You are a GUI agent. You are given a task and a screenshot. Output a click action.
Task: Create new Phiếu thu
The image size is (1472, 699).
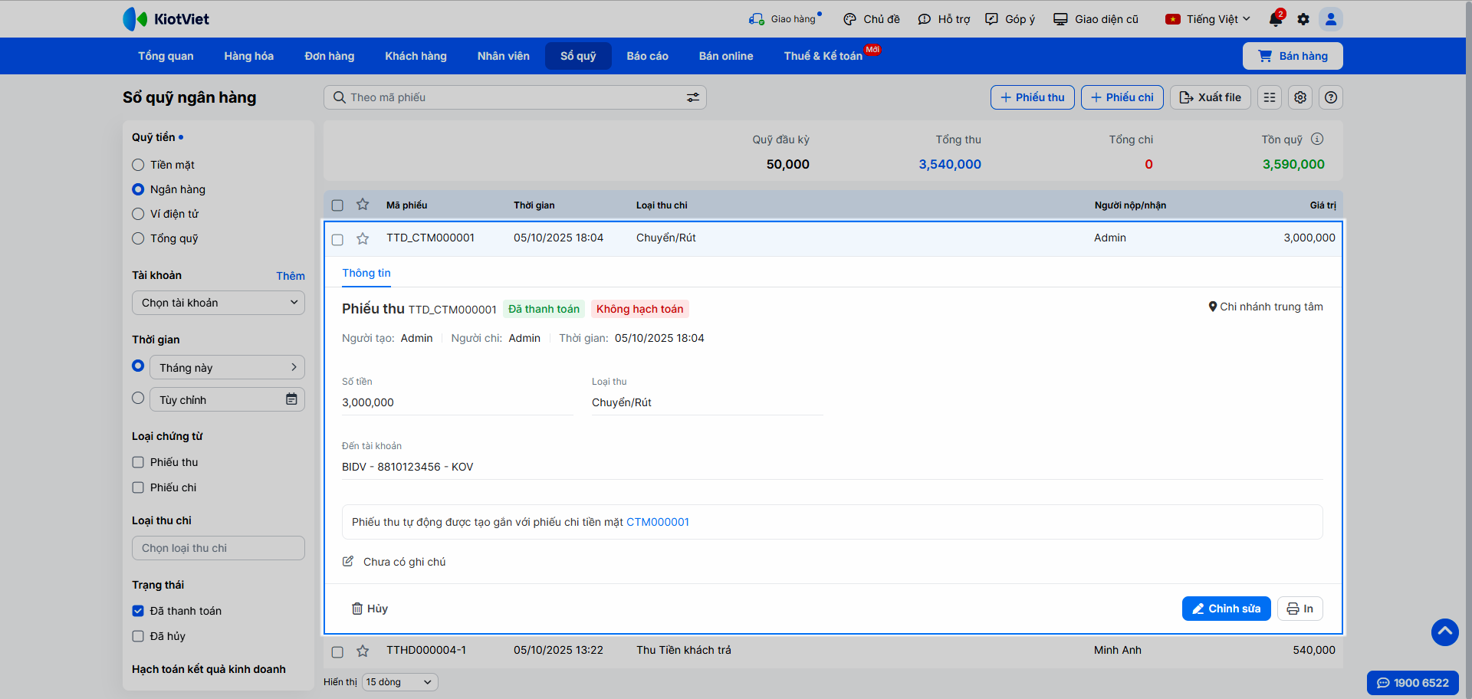click(1033, 97)
